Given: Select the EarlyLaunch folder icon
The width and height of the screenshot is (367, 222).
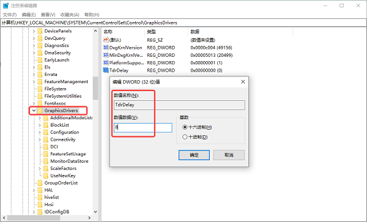Looking at the screenshot, I should pos(40,60).
